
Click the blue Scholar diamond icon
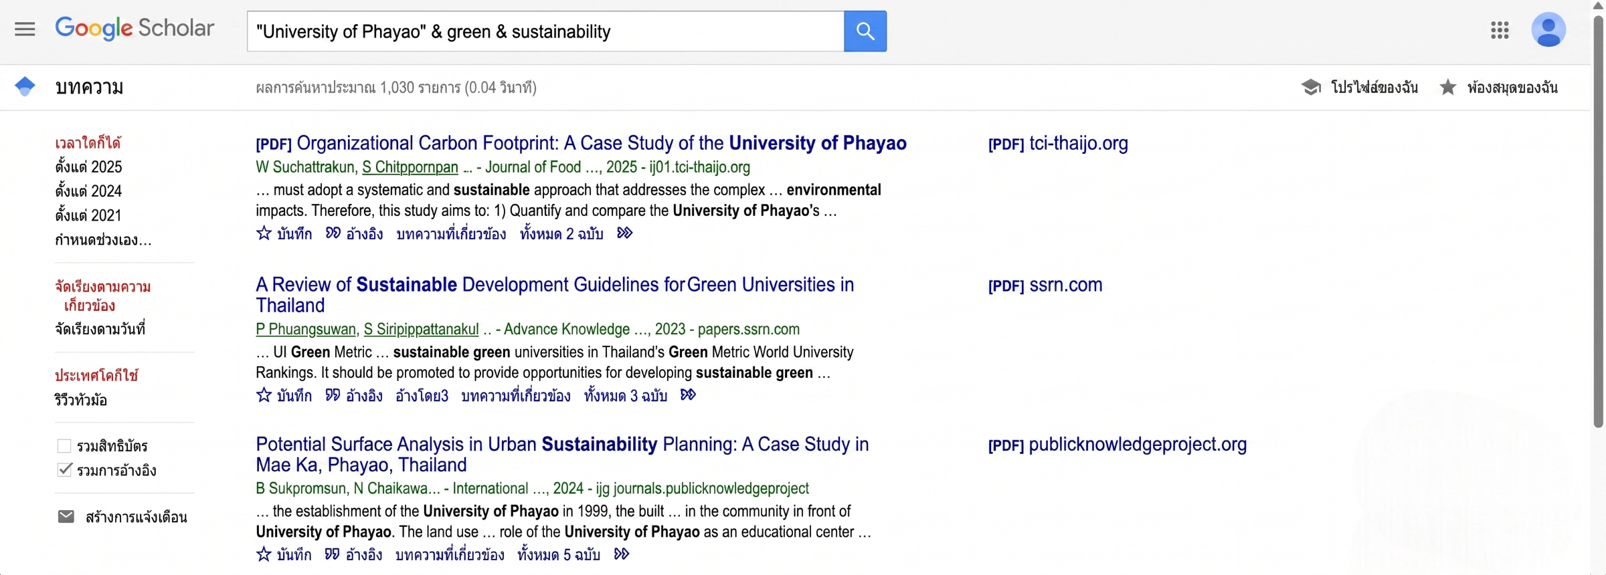(x=25, y=86)
